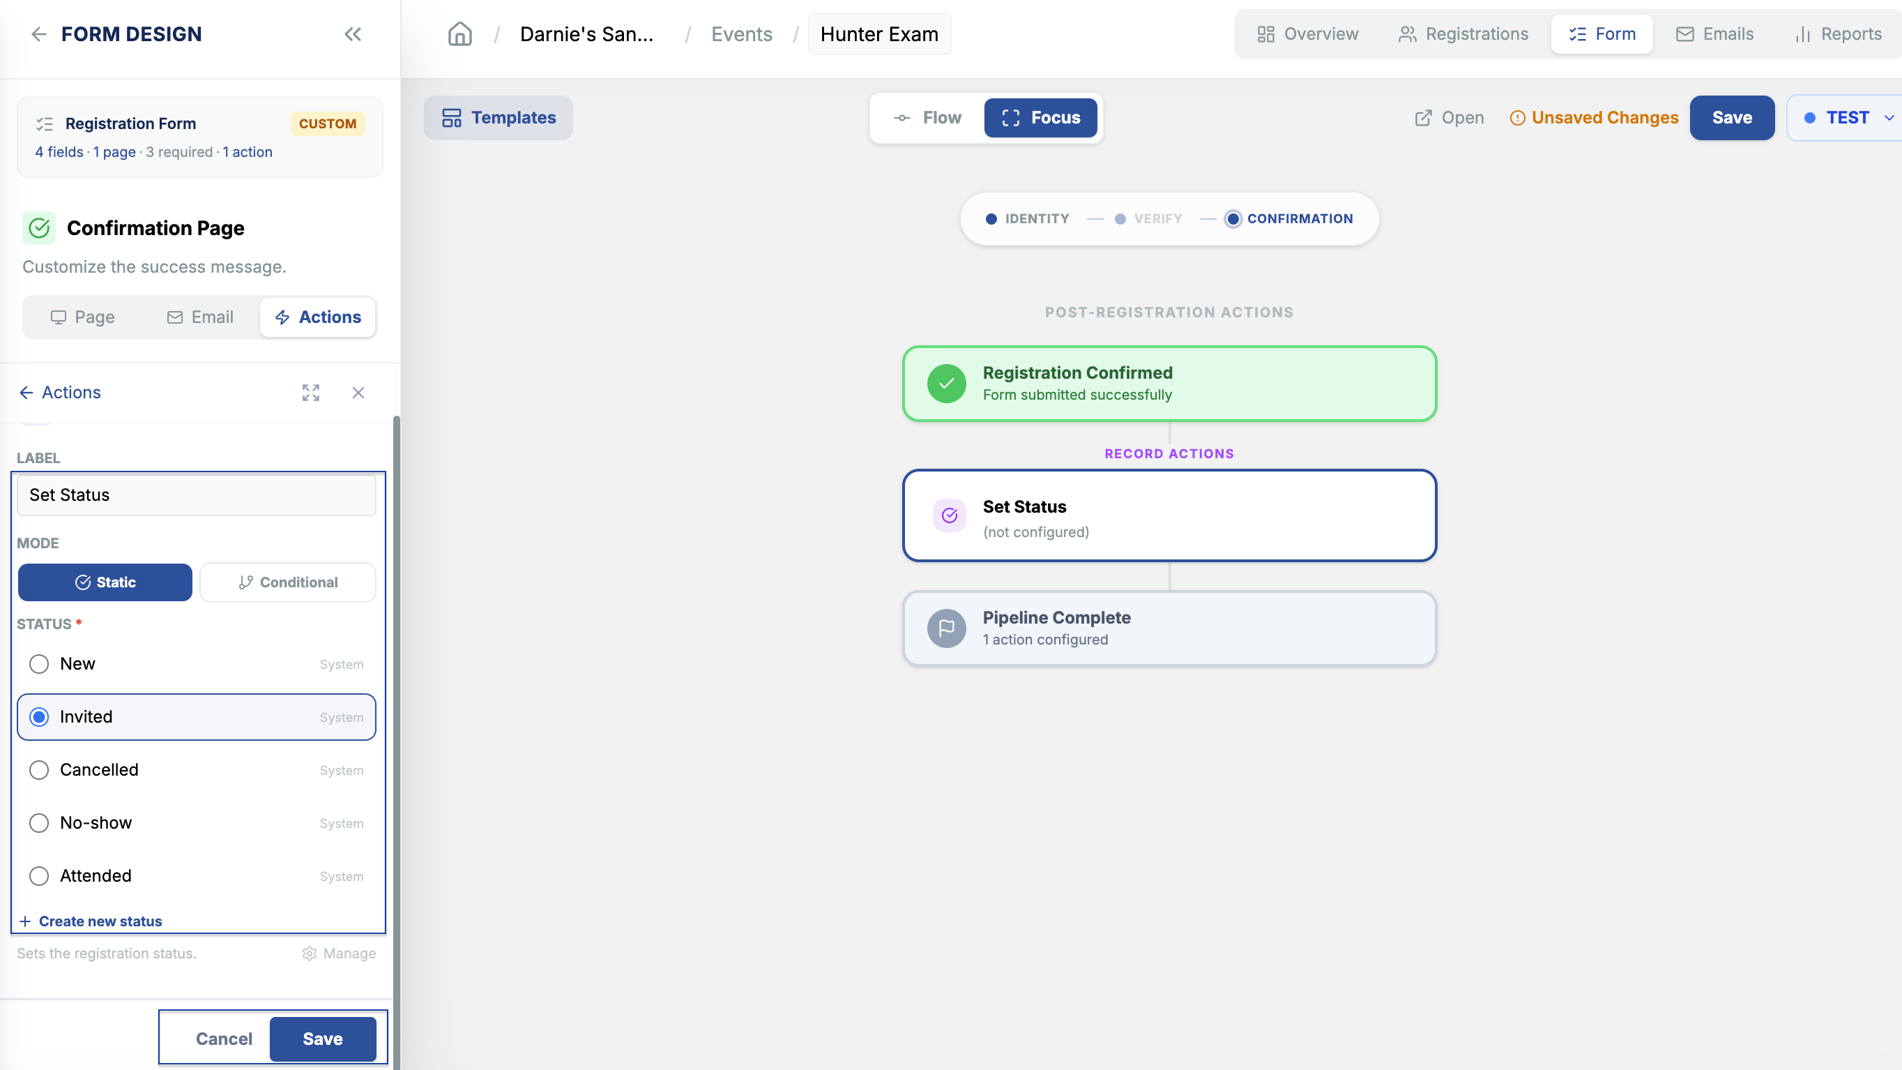The image size is (1902, 1070).
Task: Close the actions editor panel
Action: tap(358, 393)
